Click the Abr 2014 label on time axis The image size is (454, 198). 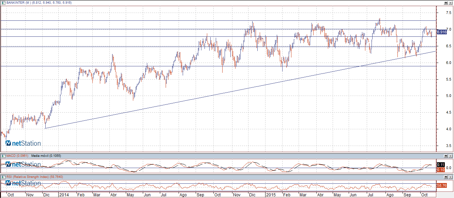pyautogui.click(x=113, y=195)
